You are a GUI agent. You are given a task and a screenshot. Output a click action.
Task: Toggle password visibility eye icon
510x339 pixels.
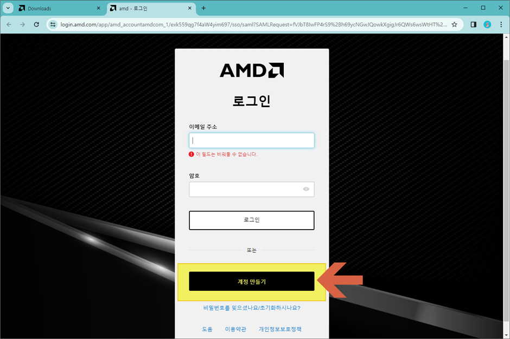tap(306, 190)
